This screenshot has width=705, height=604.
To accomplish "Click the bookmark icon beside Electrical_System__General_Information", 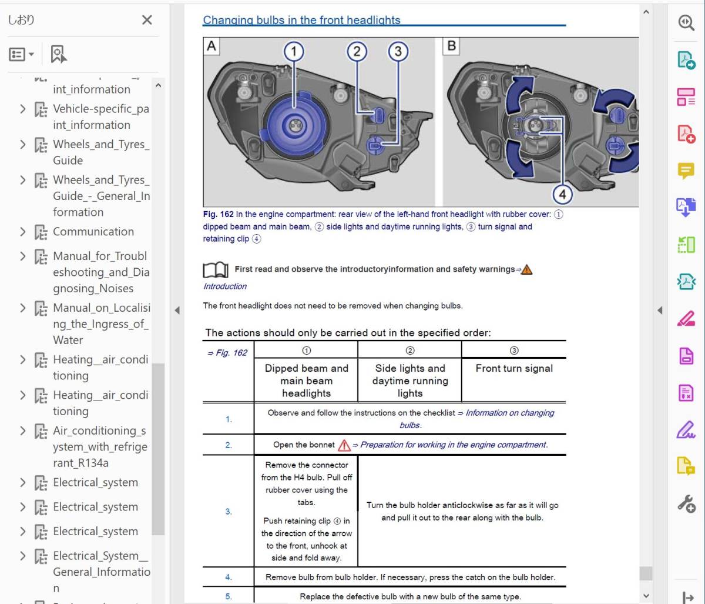I will 41,557.
